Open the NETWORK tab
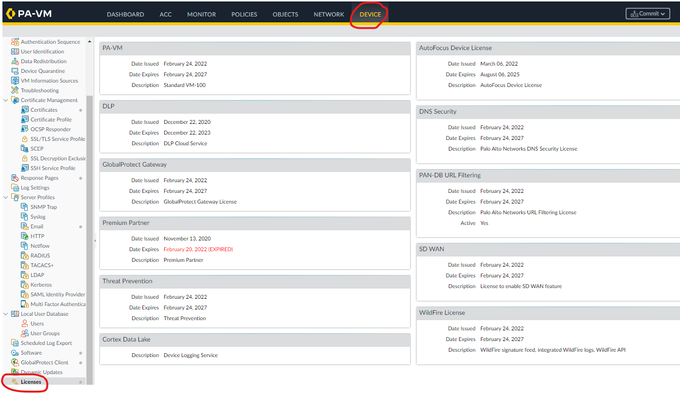Screen dimensions: 680x393 pyautogui.click(x=328, y=14)
